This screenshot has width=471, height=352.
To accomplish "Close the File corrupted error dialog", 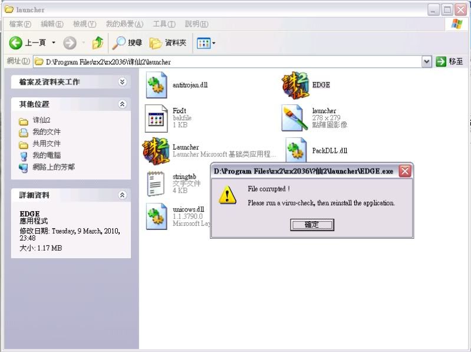I will point(404,171).
